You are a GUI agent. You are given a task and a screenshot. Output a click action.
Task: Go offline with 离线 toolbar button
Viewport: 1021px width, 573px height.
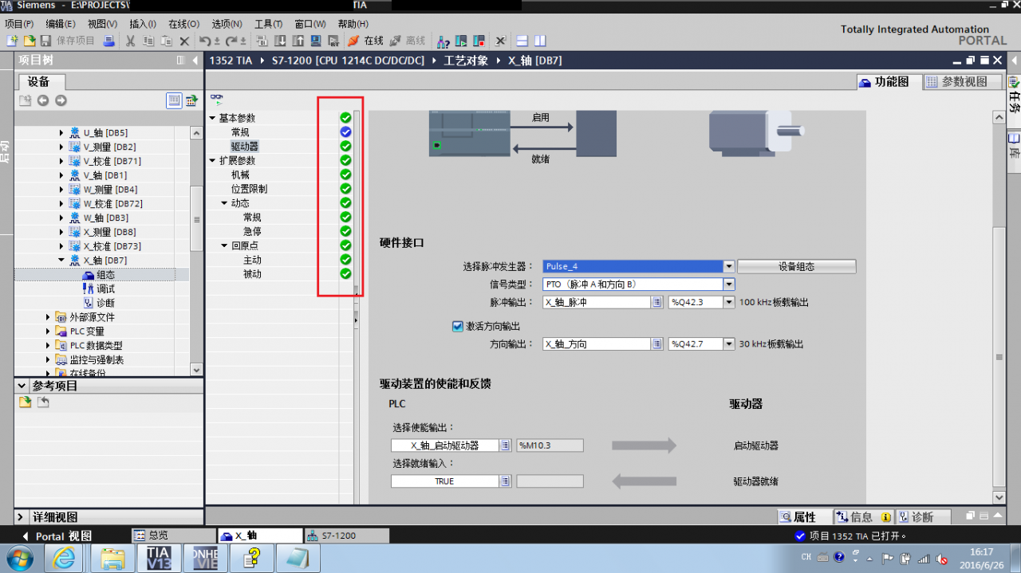coord(408,41)
